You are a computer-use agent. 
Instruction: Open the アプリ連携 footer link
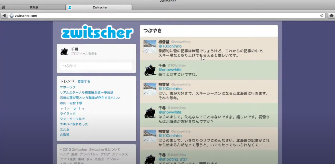click(68, 159)
